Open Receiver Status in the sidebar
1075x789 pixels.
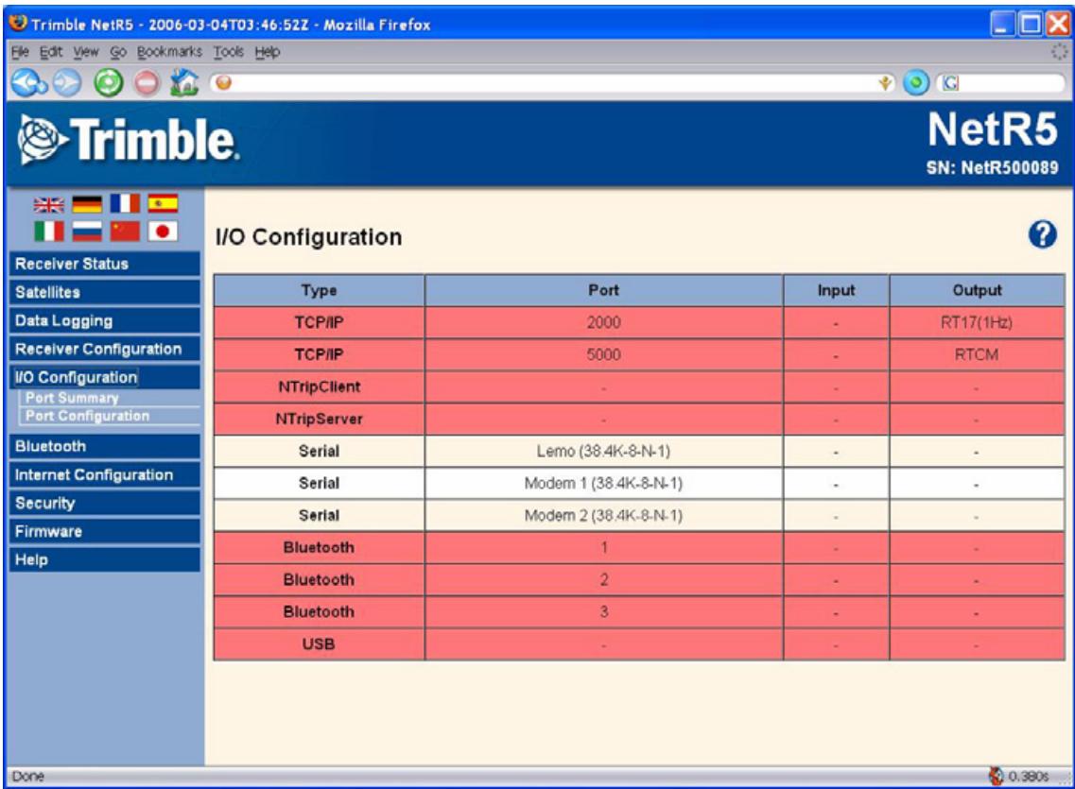104,264
